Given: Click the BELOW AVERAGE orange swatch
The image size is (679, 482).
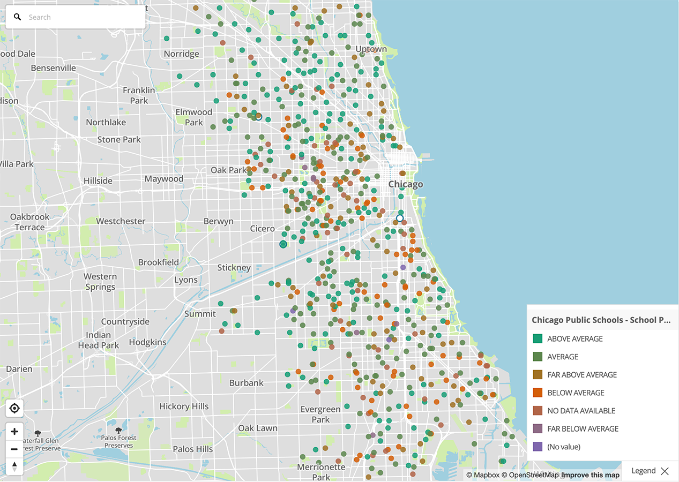Looking at the screenshot, I should [x=538, y=393].
